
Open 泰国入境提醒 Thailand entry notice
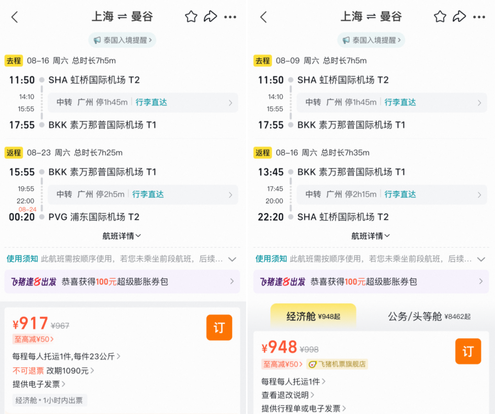(x=122, y=40)
